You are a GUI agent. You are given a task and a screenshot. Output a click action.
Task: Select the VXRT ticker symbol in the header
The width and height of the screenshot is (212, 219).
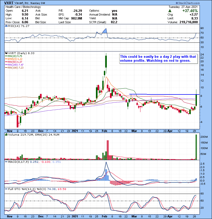tap(9, 3)
